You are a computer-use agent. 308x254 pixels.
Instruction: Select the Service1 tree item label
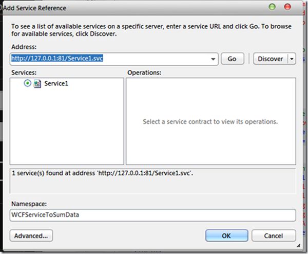click(56, 83)
